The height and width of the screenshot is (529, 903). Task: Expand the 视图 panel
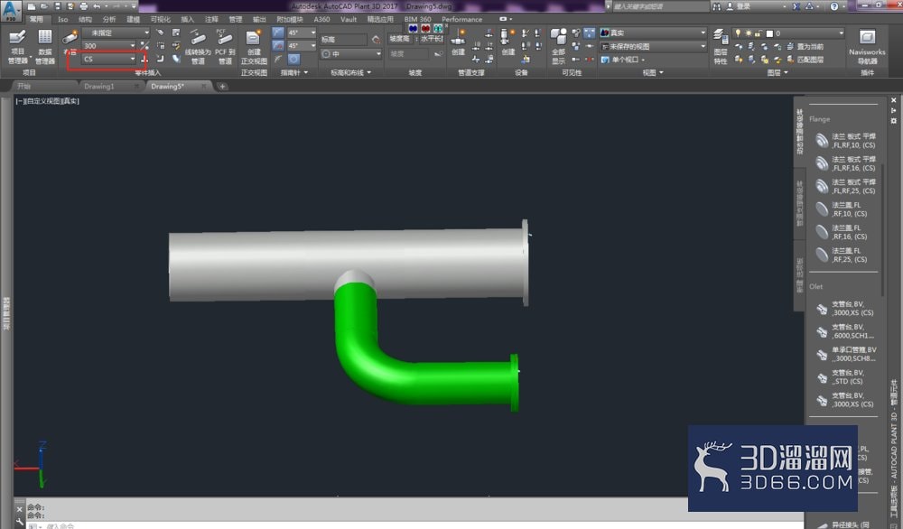click(x=653, y=72)
